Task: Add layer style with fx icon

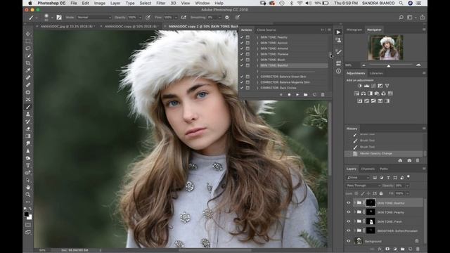Action: [x=380, y=249]
